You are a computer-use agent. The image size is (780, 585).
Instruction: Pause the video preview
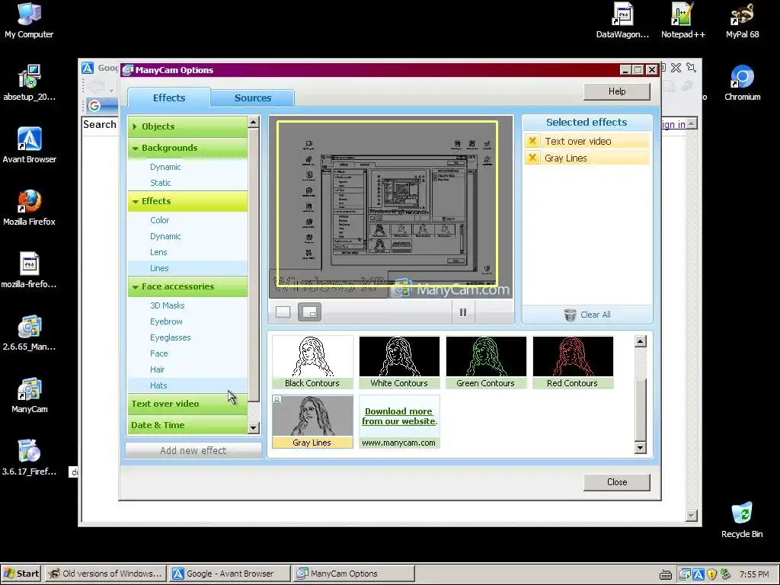[x=462, y=312]
